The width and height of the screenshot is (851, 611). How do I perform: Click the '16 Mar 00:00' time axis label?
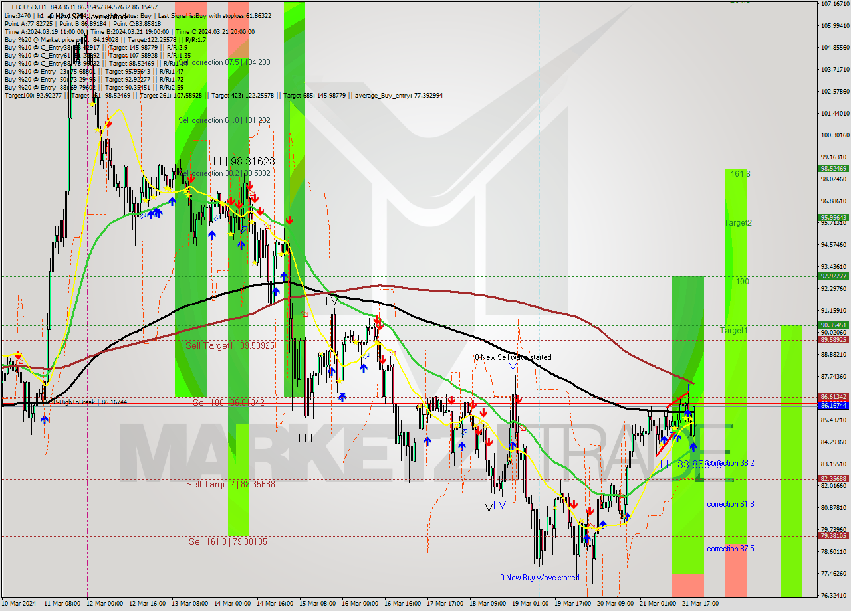point(360,604)
